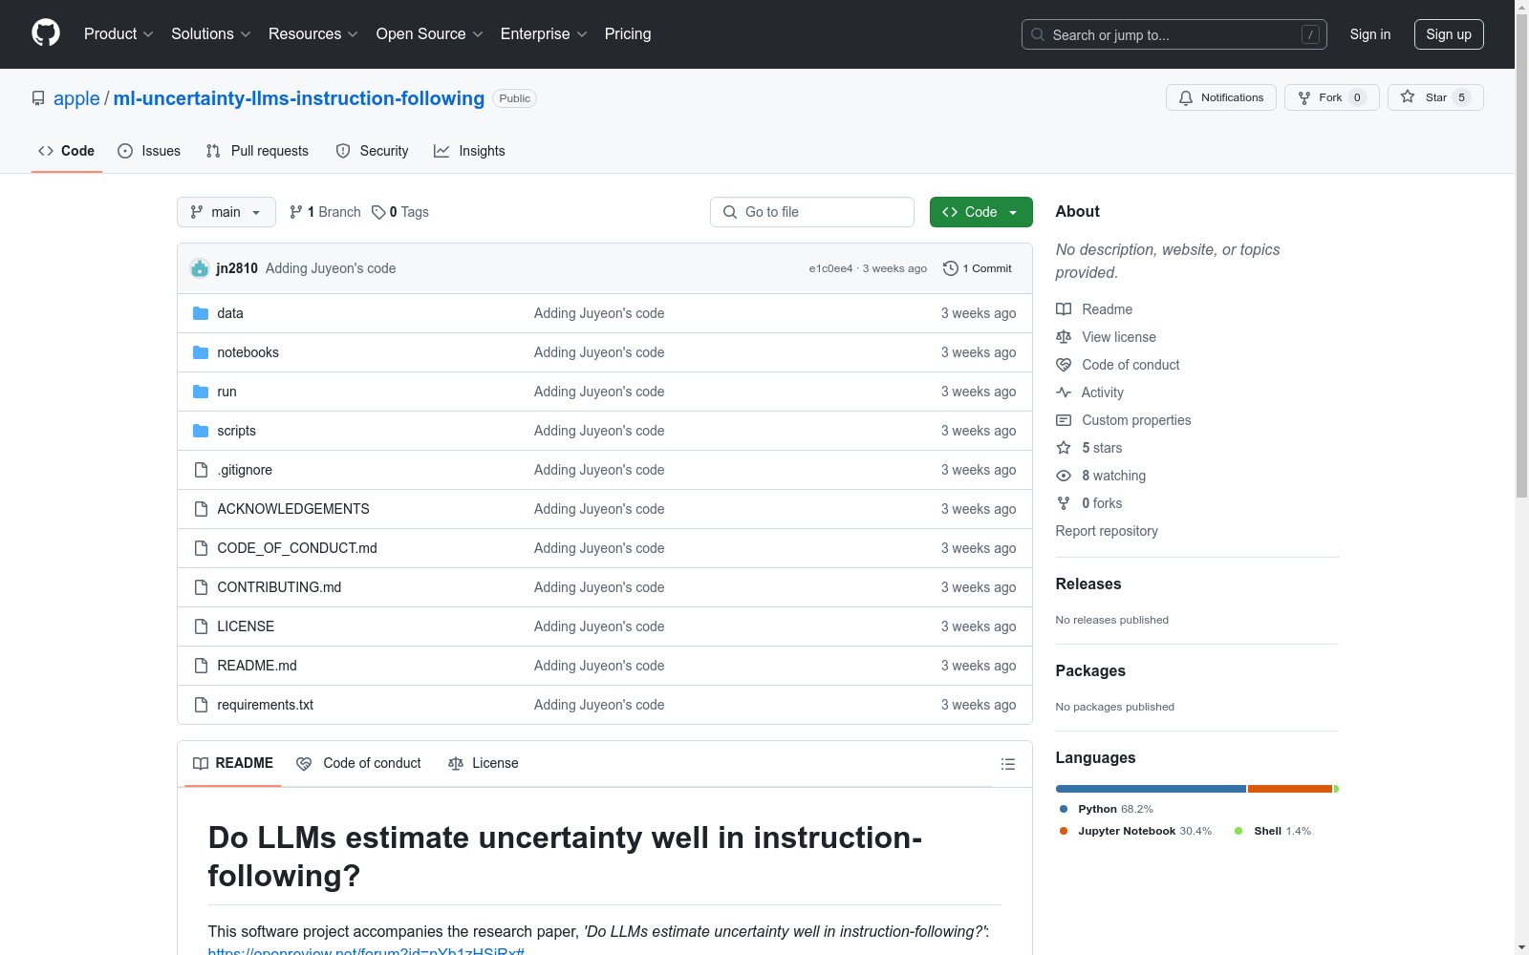Open the CONTRIBUTING.md file
Viewport: 1529px width, 955px height.
point(279,587)
